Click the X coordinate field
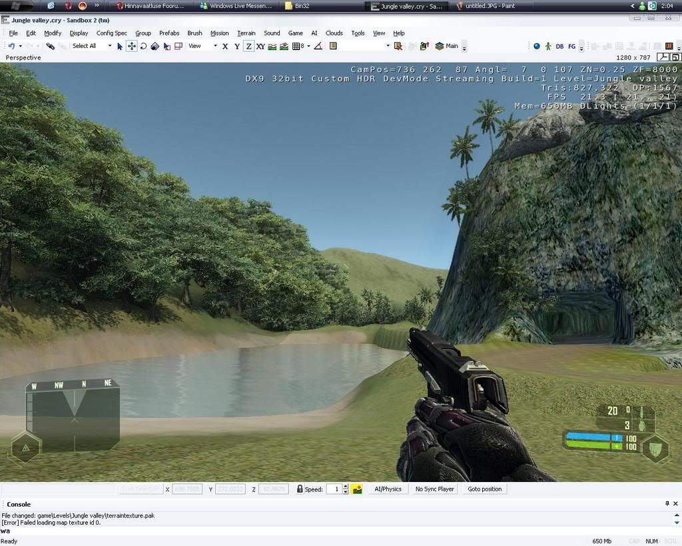682x546 pixels. 187,489
